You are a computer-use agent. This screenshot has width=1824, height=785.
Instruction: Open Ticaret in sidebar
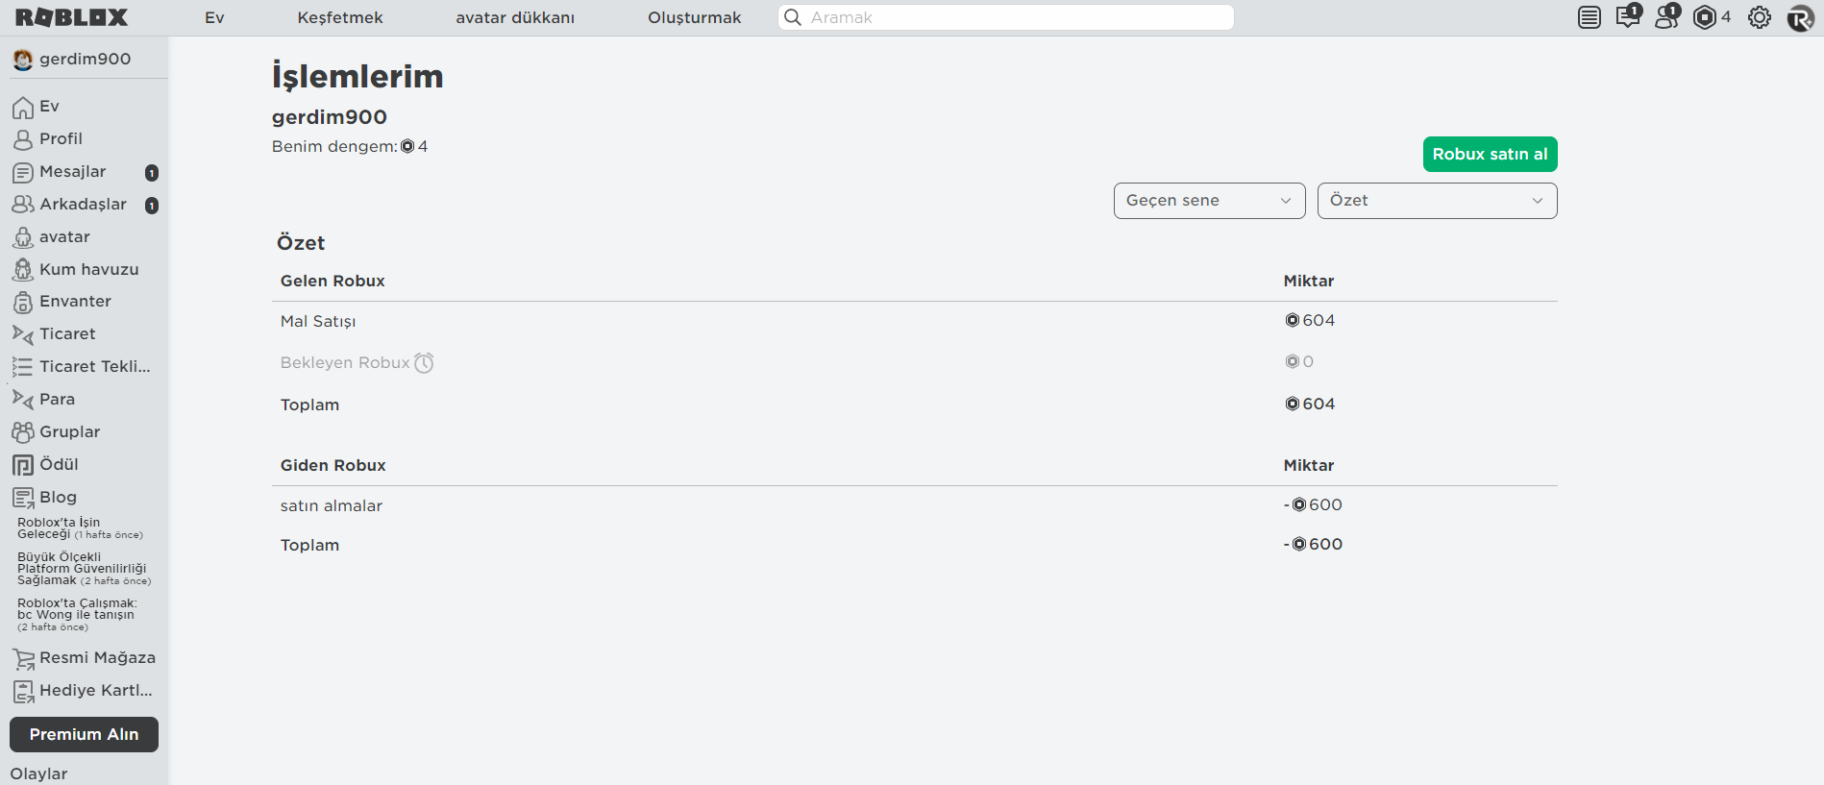point(54,333)
